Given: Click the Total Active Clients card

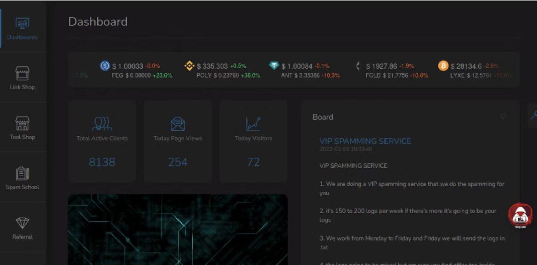Looking at the screenshot, I should [x=102, y=141].
